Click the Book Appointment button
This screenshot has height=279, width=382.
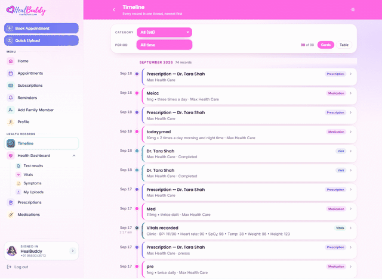tap(41, 29)
